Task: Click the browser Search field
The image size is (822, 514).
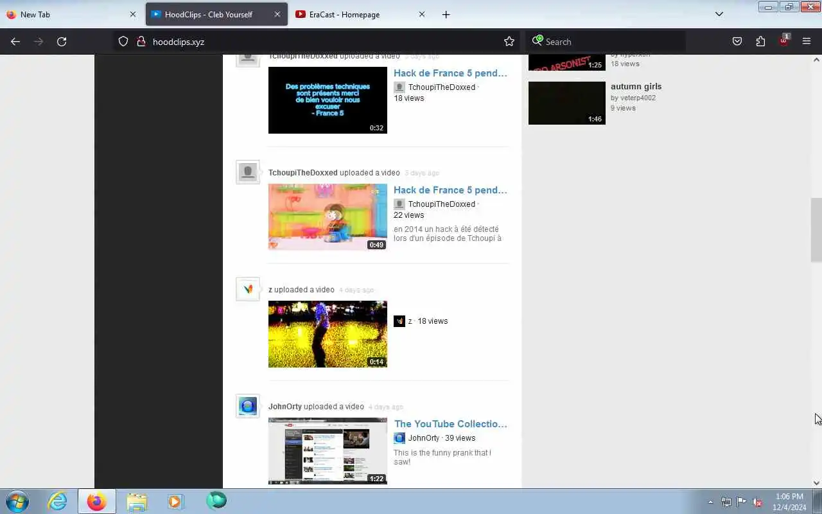Action: tap(606, 42)
